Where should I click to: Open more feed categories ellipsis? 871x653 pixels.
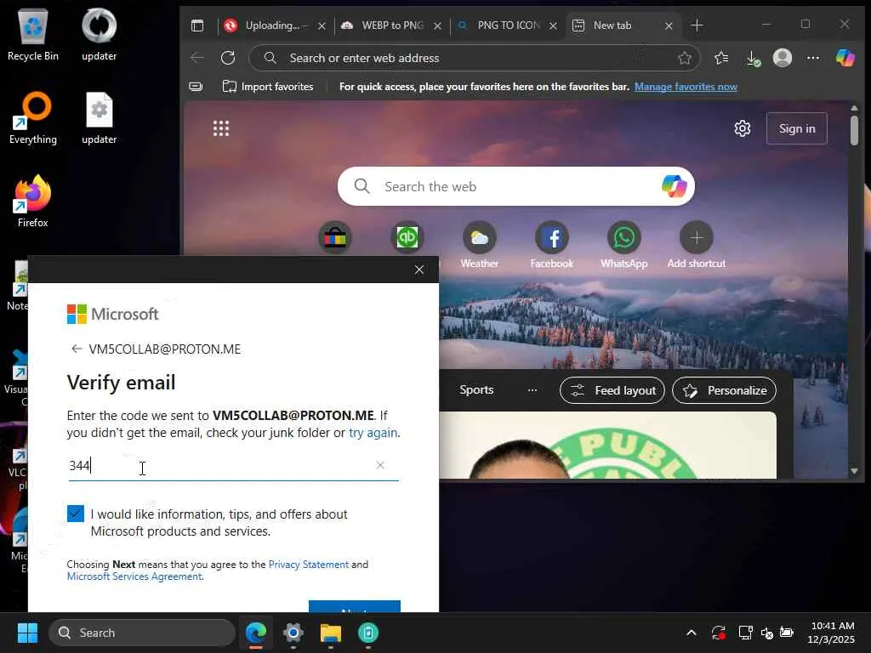coord(532,389)
